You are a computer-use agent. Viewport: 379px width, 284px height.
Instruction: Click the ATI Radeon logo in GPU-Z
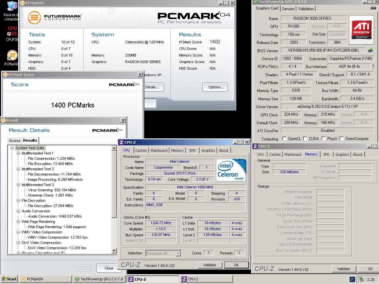point(361,30)
